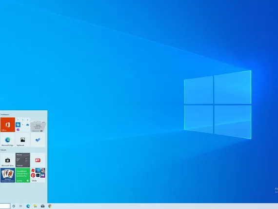
Task: Open OneDrive cloud icon in tile group
Action: coord(27,125)
